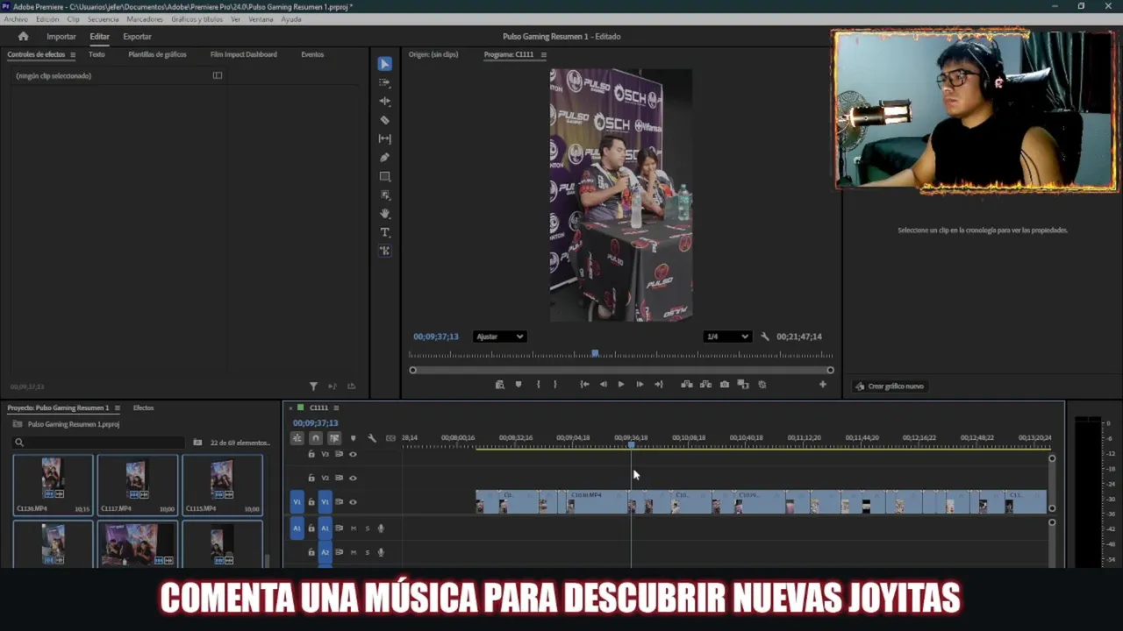Open the Plantillas de gráficos tab
This screenshot has height=631, width=1123.
coord(157,54)
